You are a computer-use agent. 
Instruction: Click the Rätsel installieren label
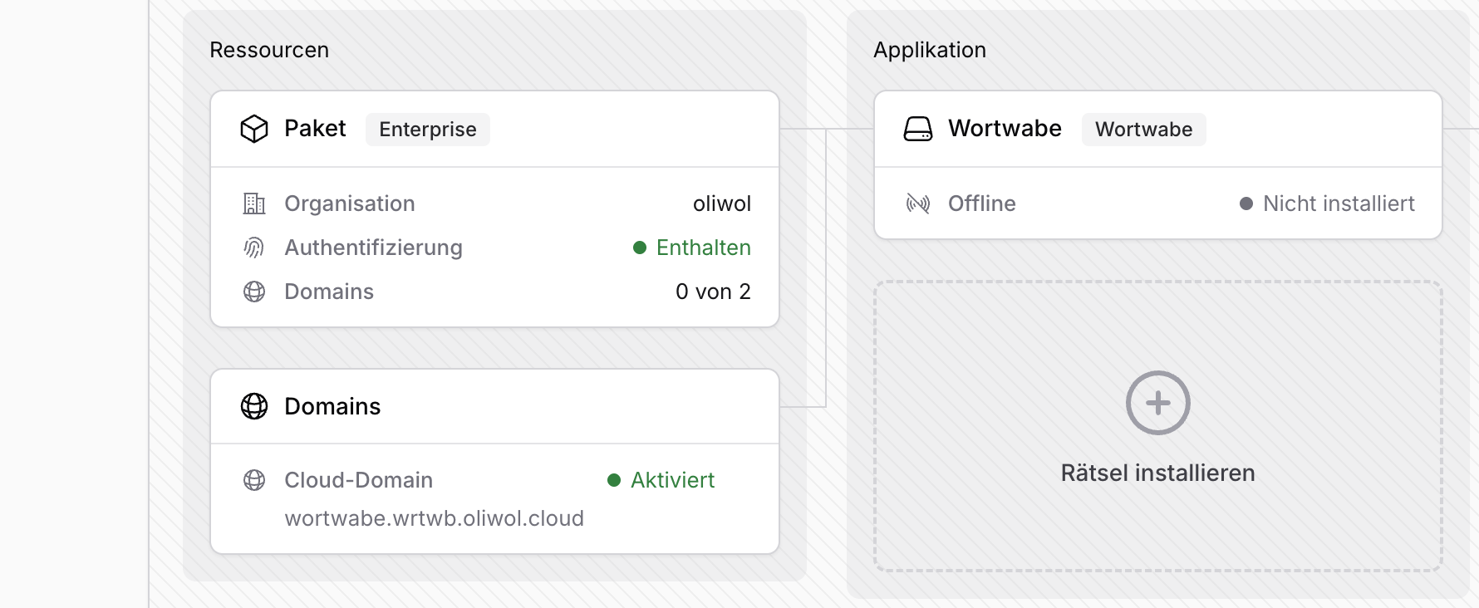coord(1157,473)
